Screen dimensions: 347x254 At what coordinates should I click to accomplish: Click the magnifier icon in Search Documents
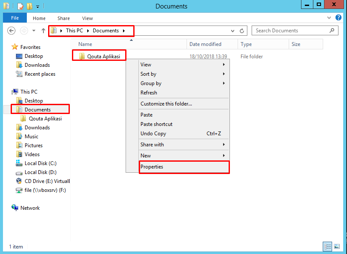point(332,31)
